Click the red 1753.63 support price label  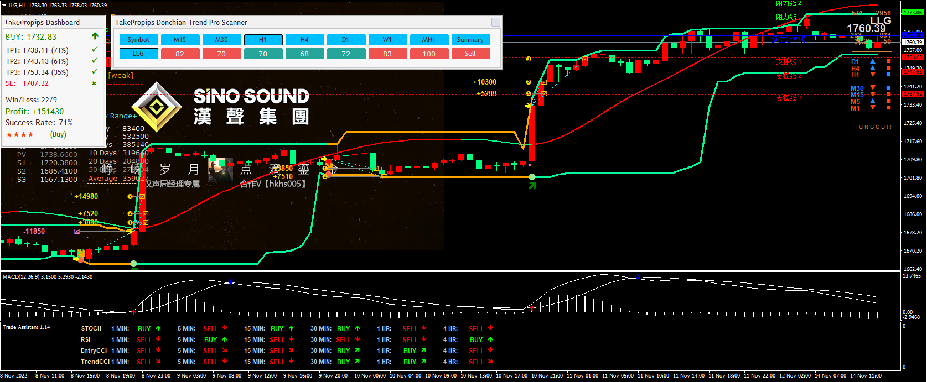(913, 57)
